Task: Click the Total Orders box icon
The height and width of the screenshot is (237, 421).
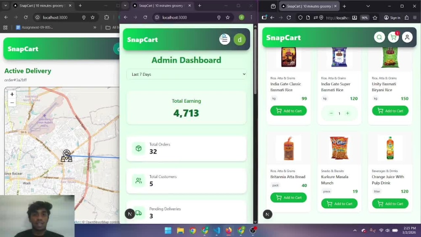Action: (x=139, y=148)
